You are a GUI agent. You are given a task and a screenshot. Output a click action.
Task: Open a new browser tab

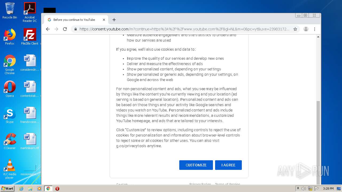click(x=114, y=20)
